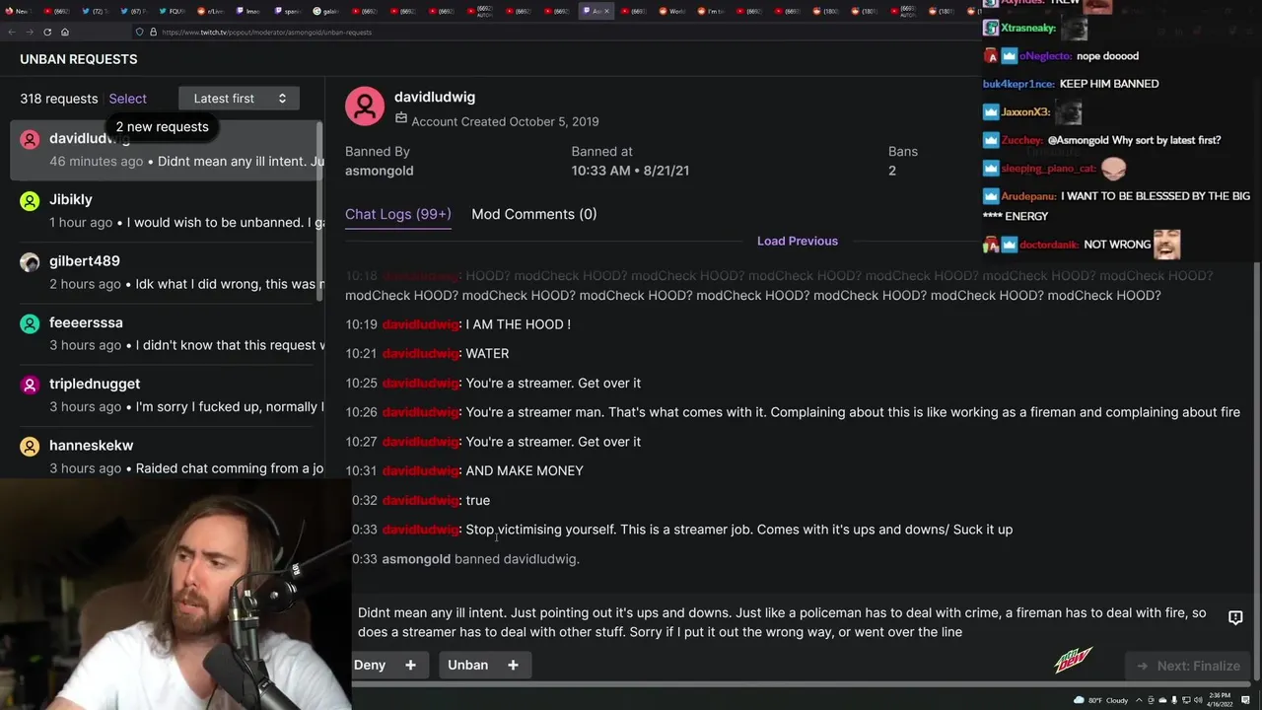Open the Latest first sort dropdown
The width and height of the screenshot is (1262, 710).
[x=239, y=99]
